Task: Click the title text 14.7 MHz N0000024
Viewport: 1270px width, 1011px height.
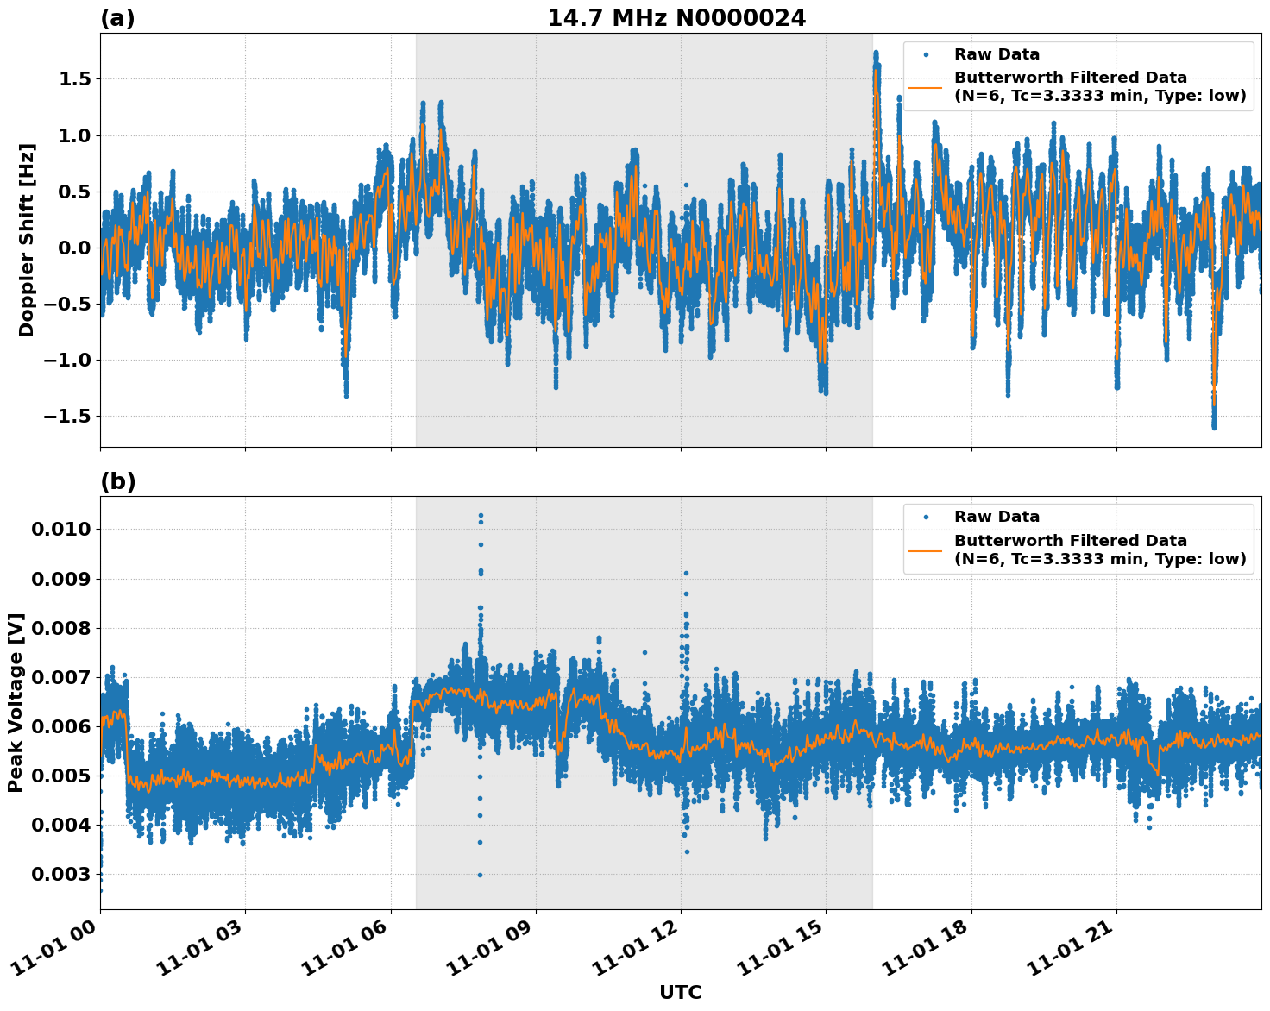Action: (678, 16)
